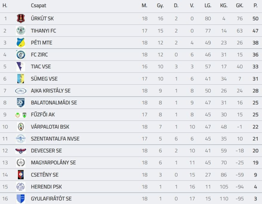Click the Péti MTE yellow-blue crest
This screenshot has width=262, height=204.
(x=21, y=43)
